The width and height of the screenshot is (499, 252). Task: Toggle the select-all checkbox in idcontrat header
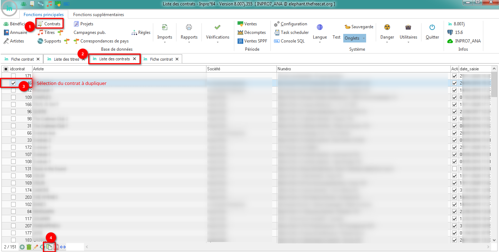point(6,69)
